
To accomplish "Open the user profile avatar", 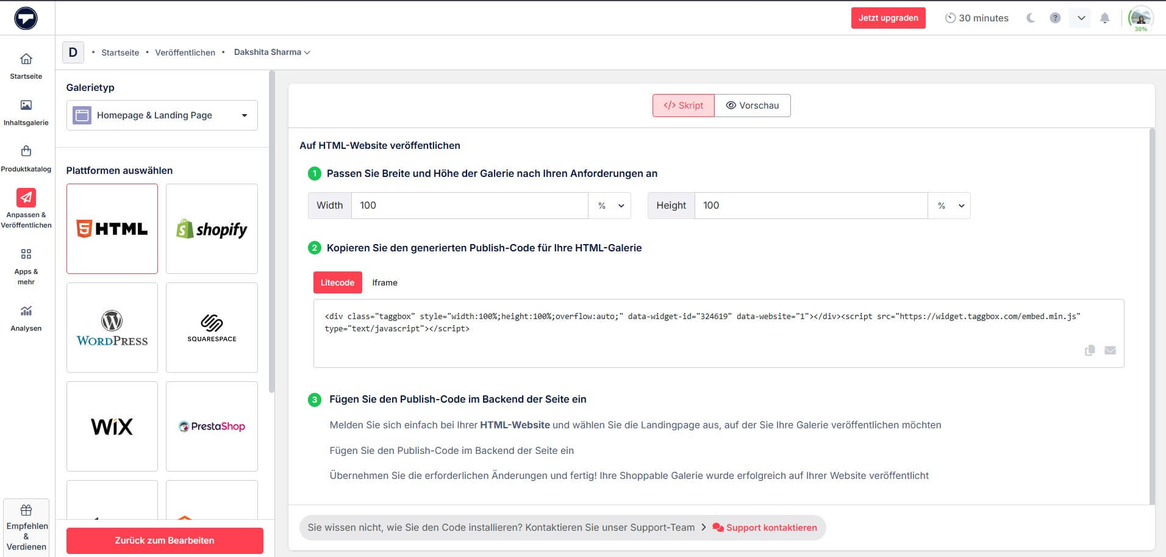I will pos(1140,18).
